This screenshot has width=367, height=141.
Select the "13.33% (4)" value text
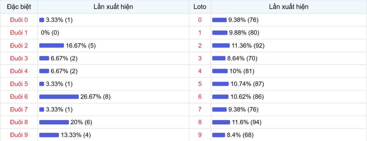point(76,135)
